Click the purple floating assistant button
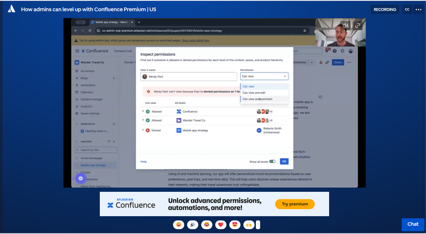This screenshot has width=426, height=234. [81, 178]
